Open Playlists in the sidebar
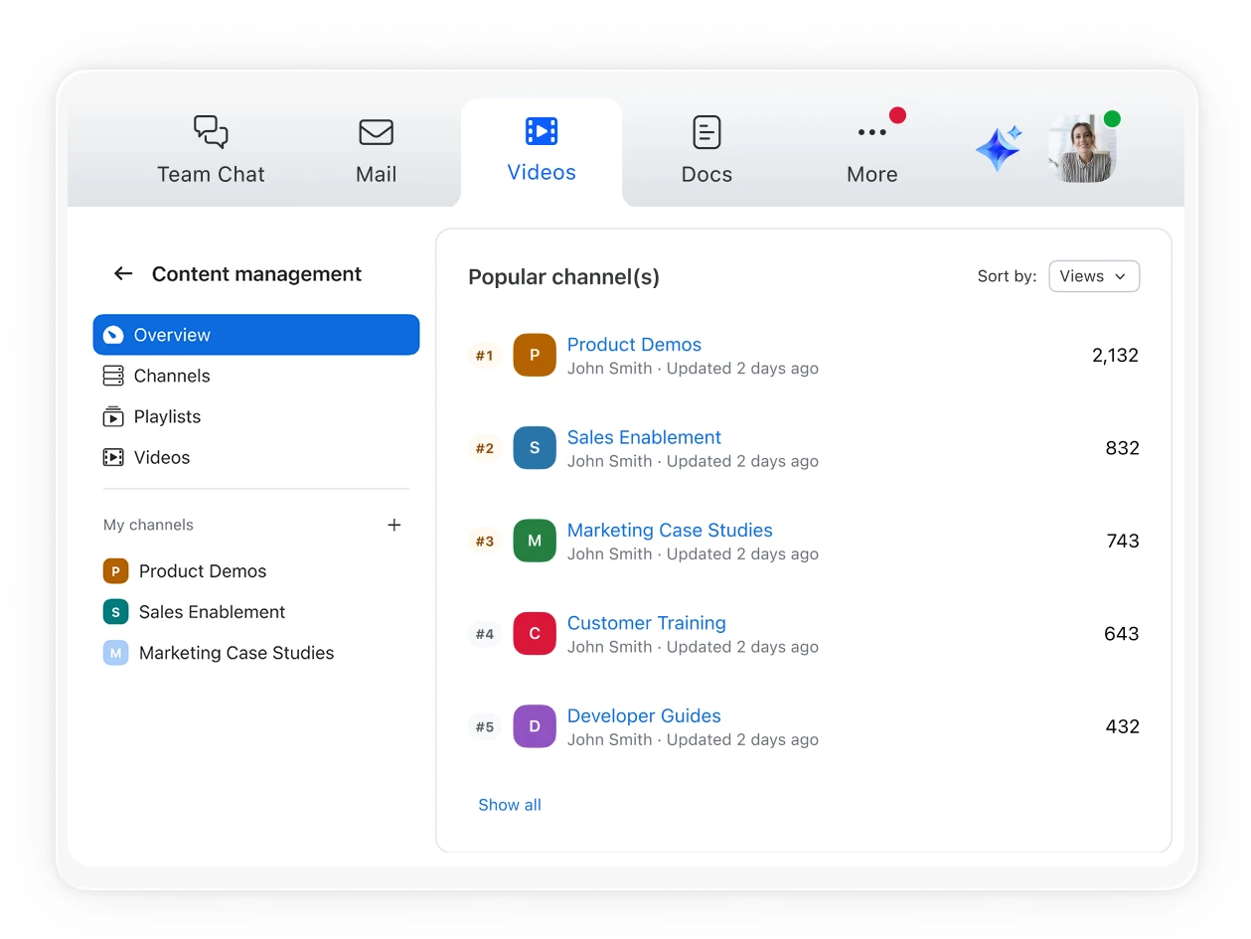 coord(166,416)
